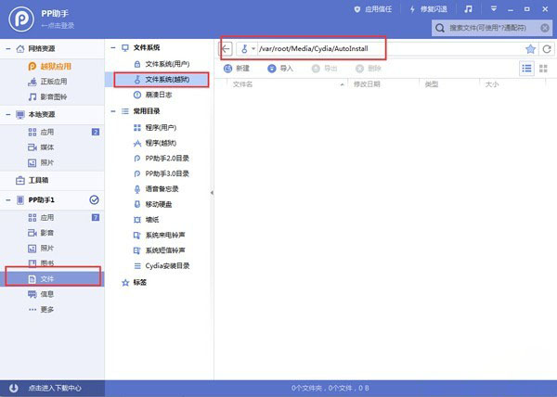Bookmark path with the star icon
The height and width of the screenshot is (397, 557).
coord(530,49)
